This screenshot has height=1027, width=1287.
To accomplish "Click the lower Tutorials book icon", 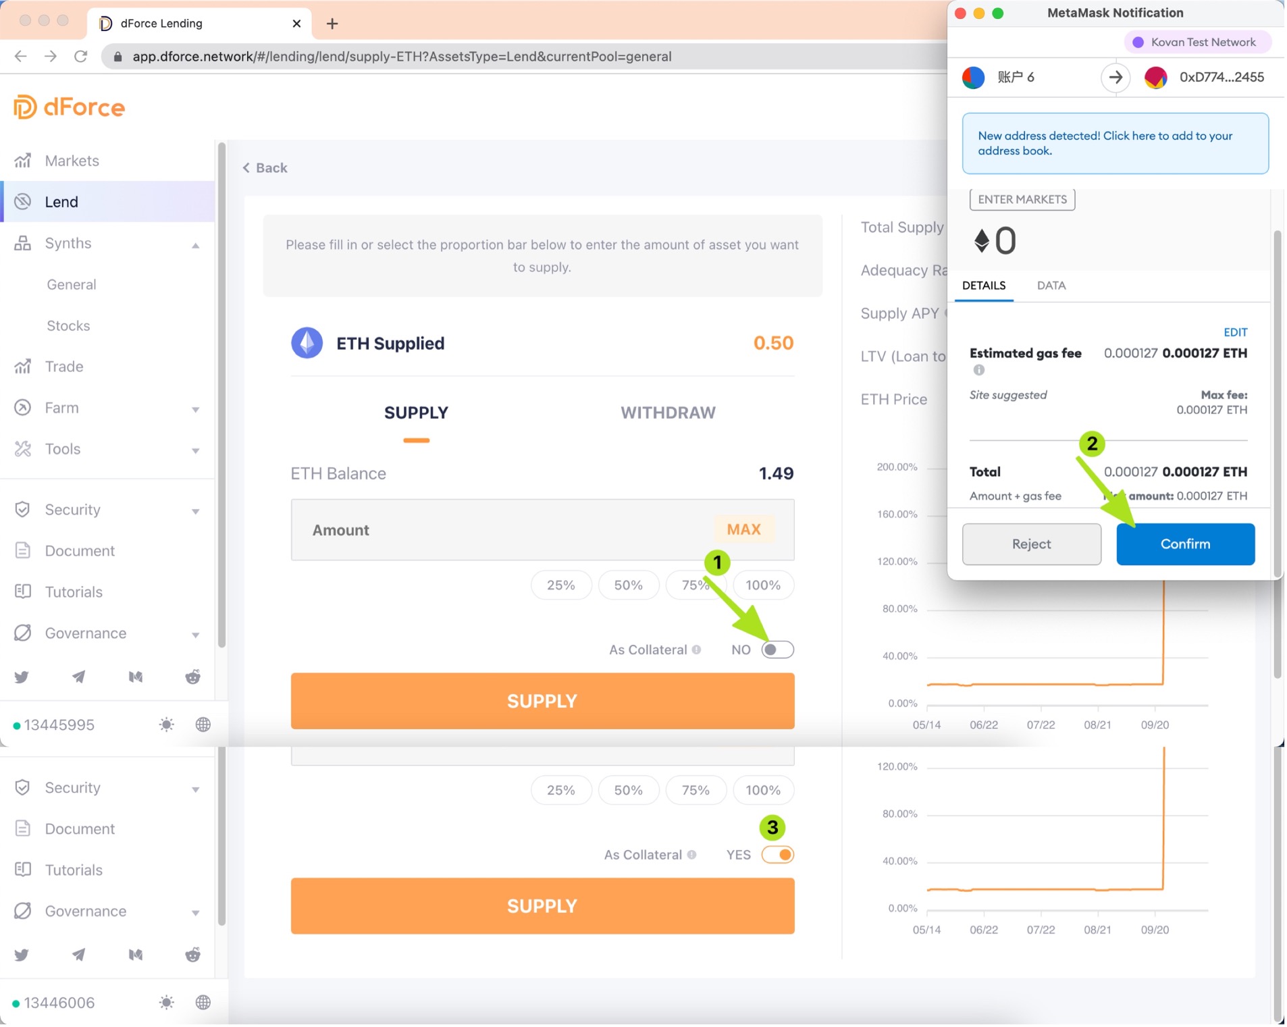I will click(x=22, y=870).
